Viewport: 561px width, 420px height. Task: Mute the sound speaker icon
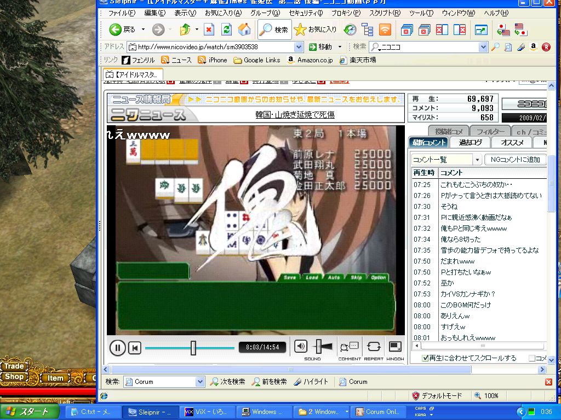point(301,346)
